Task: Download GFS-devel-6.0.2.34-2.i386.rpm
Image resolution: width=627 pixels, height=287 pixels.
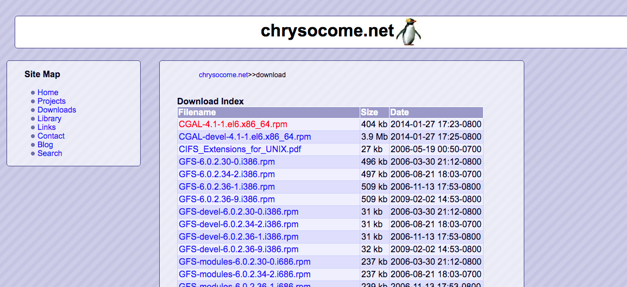Action: tap(239, 224)
